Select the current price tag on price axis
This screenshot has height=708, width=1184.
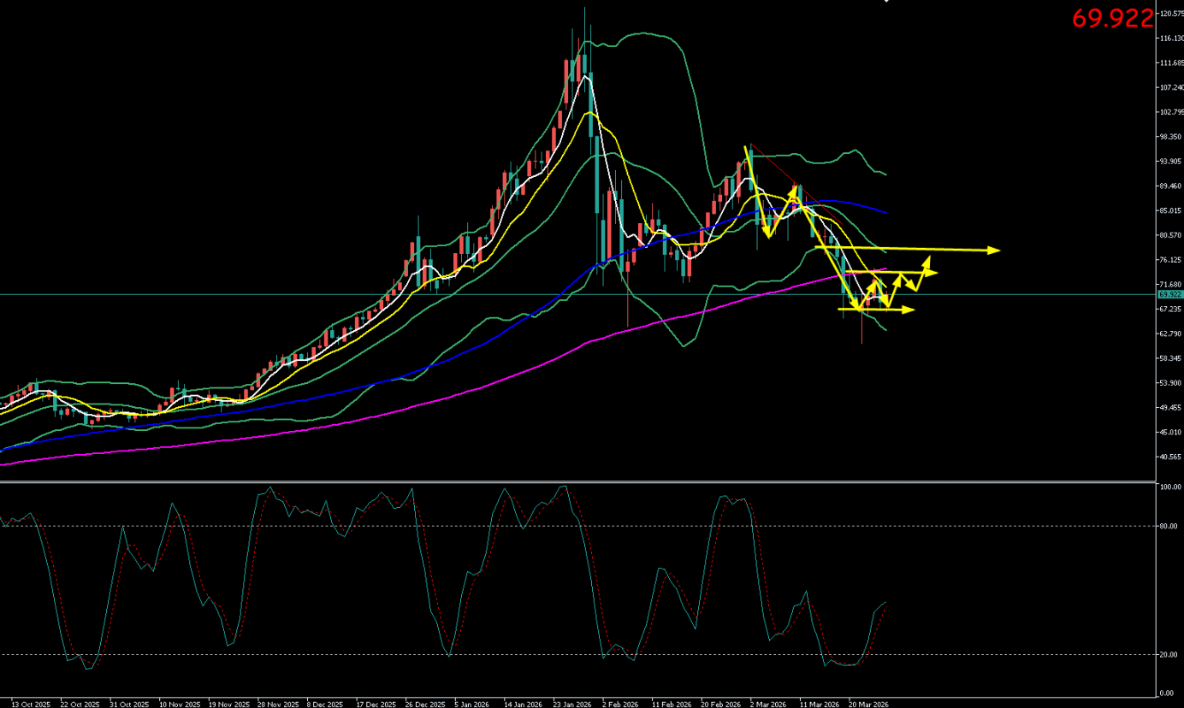tap(1169, 294)
